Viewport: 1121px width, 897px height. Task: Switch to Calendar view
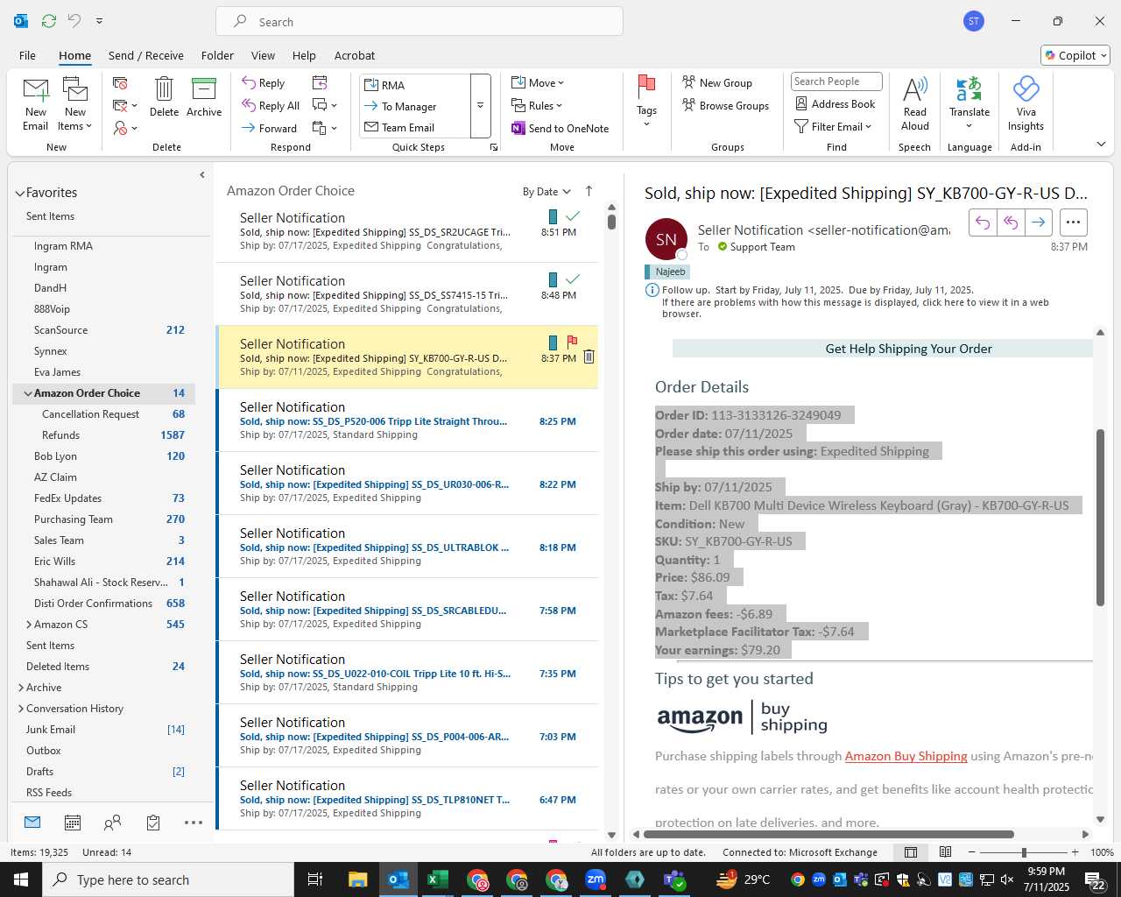coord(73,823)
